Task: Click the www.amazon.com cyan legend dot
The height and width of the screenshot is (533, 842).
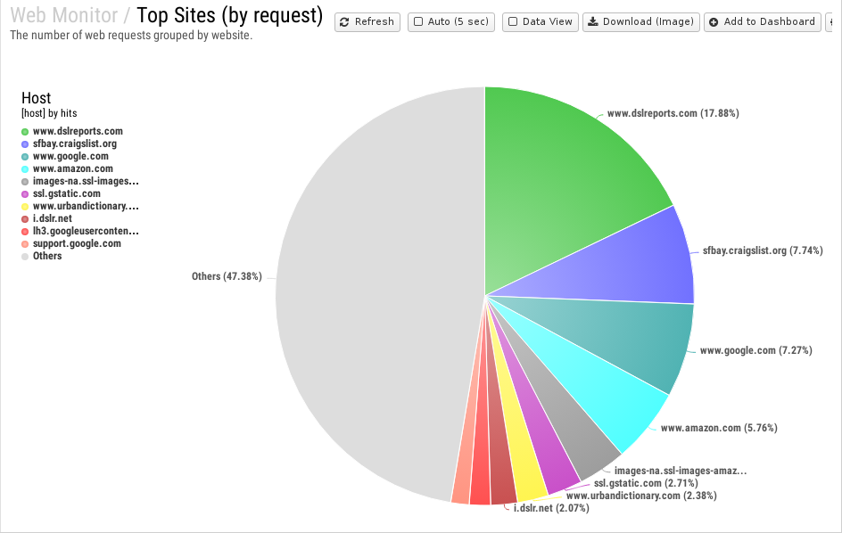Action: click(x=25, y=169)
